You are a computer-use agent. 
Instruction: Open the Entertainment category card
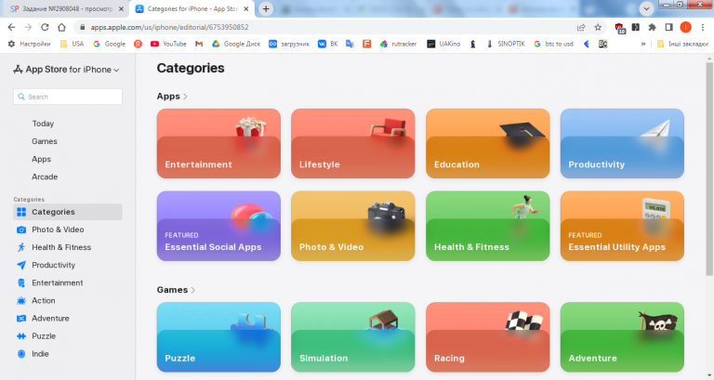click(x=218, y=143)
